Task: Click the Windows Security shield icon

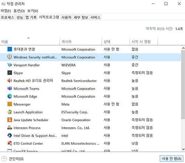Action: (x=10, y=57)
